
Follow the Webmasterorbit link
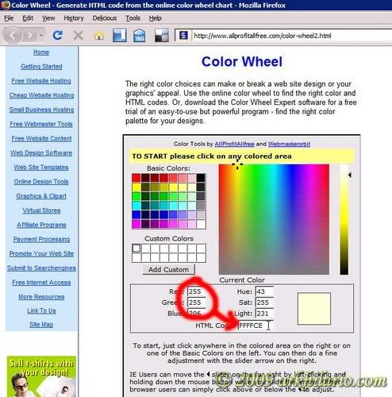289,144
